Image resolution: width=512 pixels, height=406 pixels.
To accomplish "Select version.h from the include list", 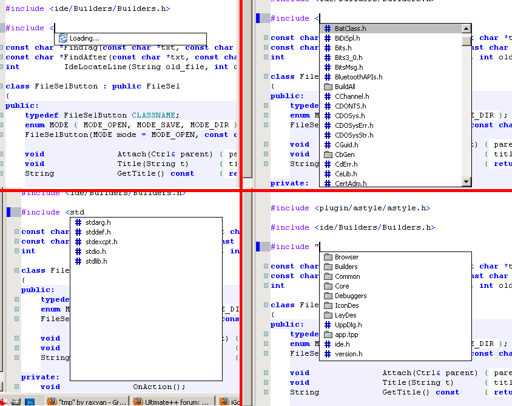I will [x=348, y=354].
